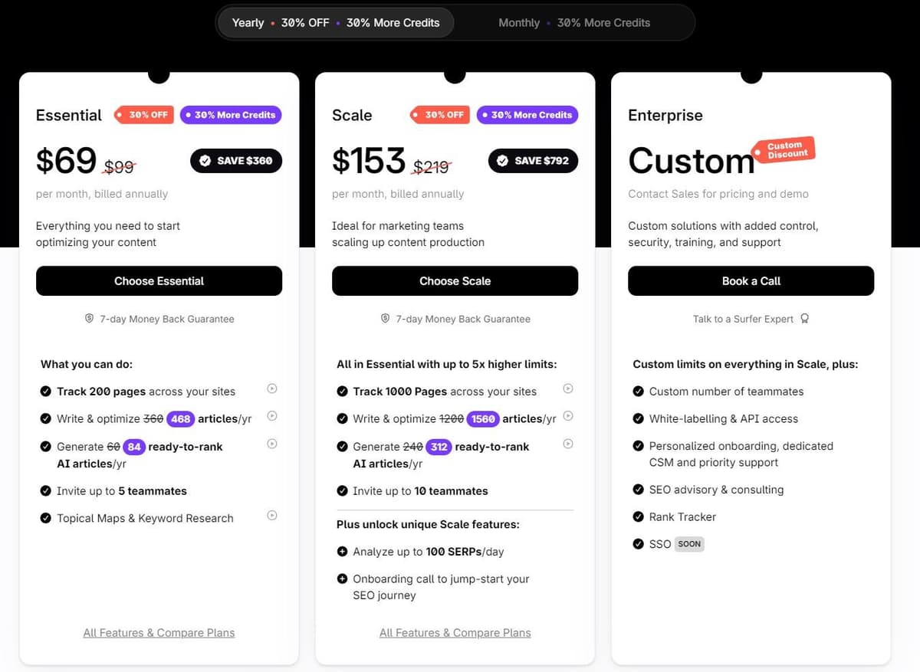Click checkmark icon beside Track 200 pages
The width and height of the screenshot is (920, 672).
tap(46, 392)
